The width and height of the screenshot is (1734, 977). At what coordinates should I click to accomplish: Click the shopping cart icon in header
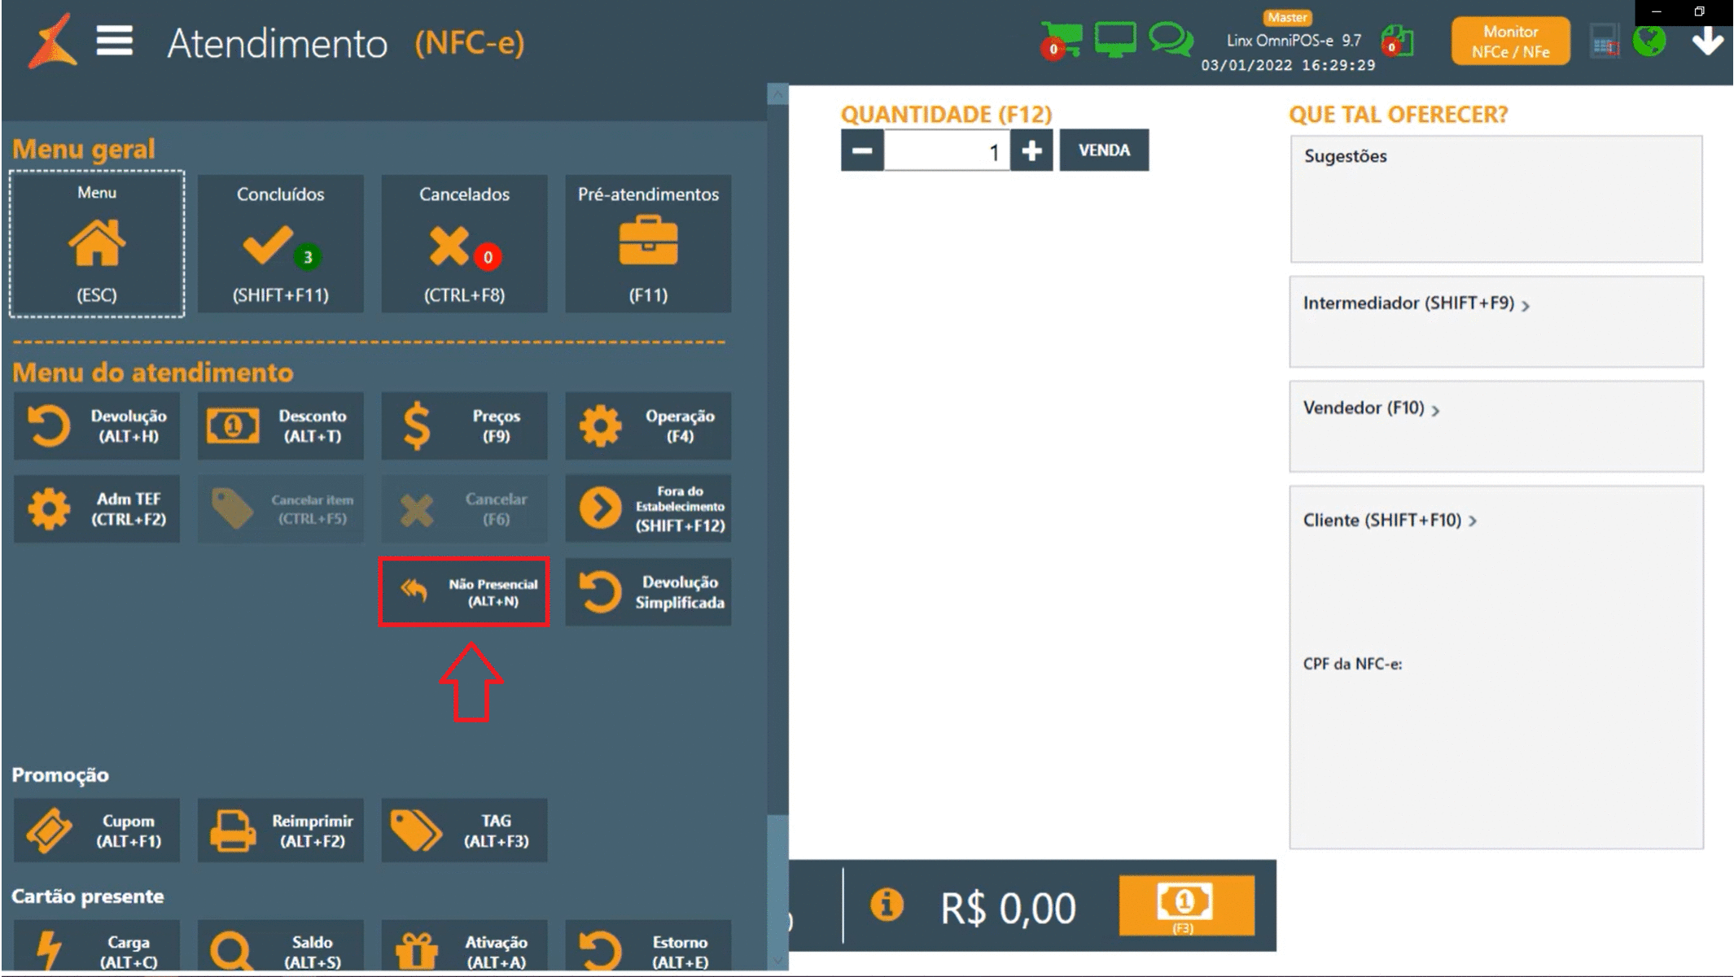click(1062, 40)
